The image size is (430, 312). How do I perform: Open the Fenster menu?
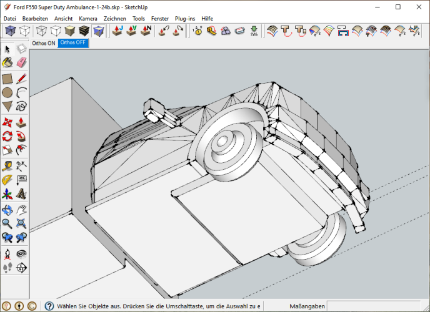160,19
